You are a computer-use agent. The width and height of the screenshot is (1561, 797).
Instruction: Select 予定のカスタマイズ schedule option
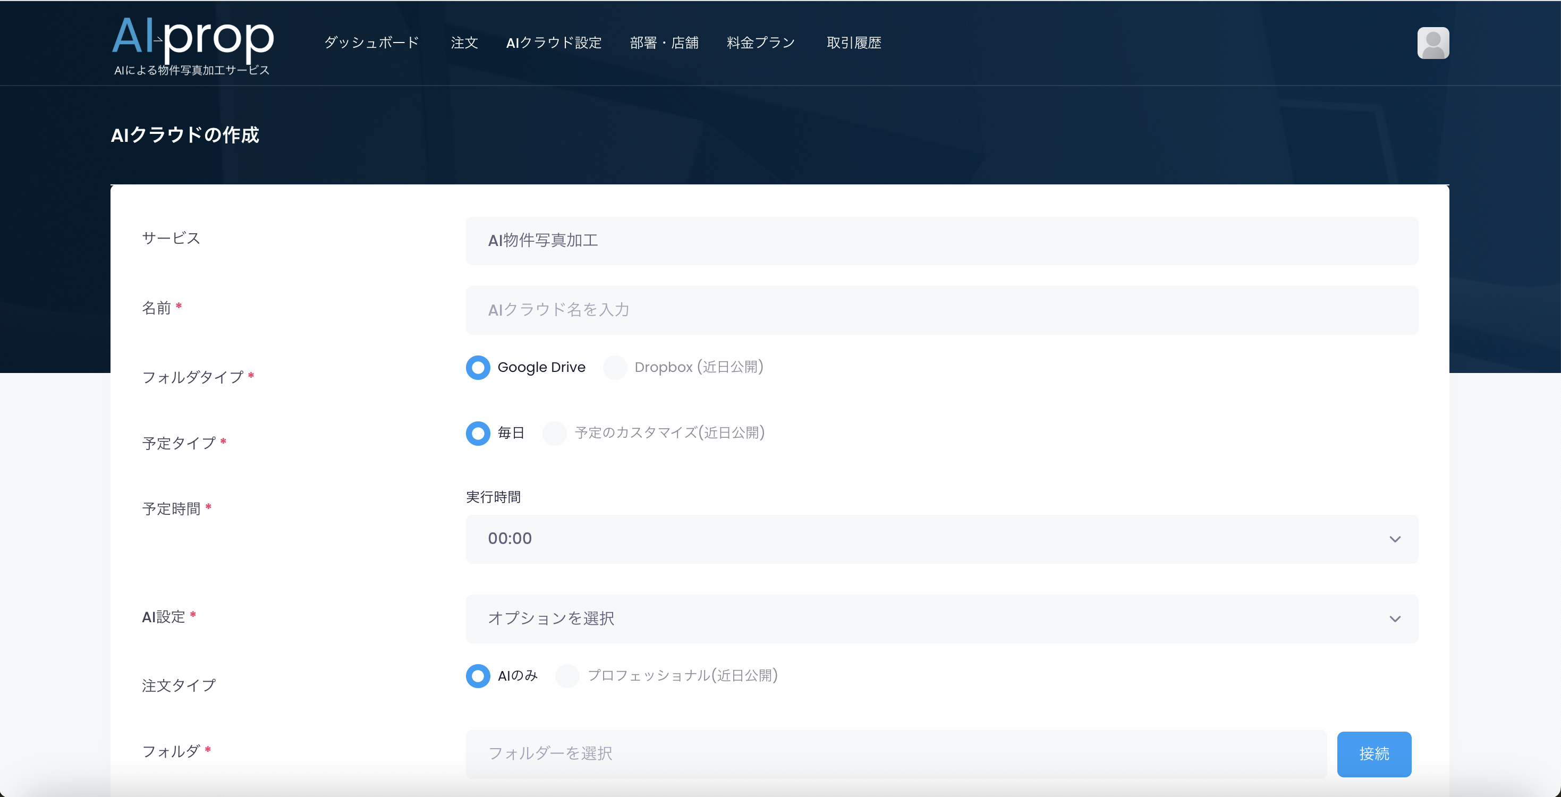(x=554, y=433)
